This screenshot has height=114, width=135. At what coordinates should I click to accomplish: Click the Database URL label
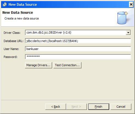pos(13,41)
